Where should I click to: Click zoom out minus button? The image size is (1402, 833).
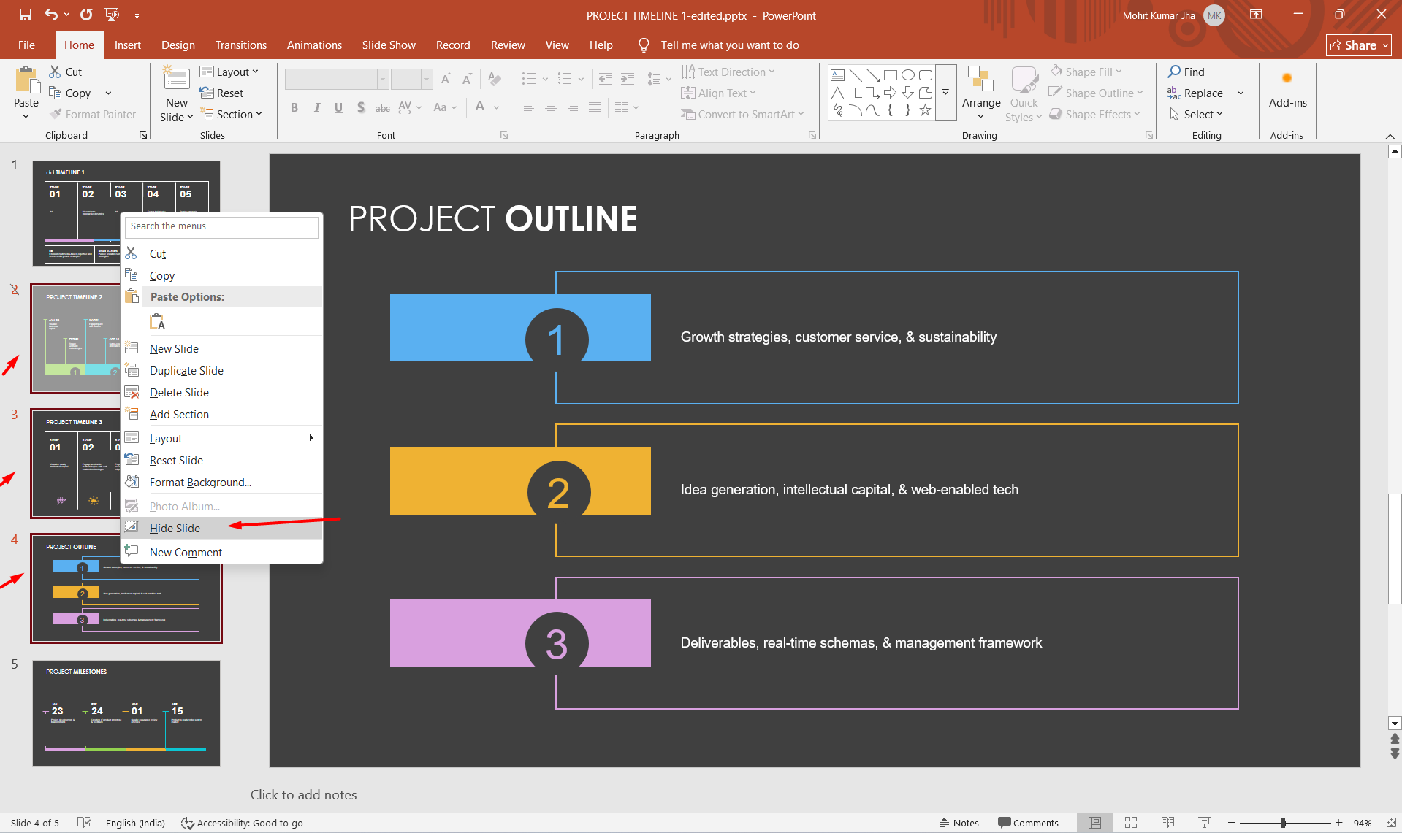1231,823
